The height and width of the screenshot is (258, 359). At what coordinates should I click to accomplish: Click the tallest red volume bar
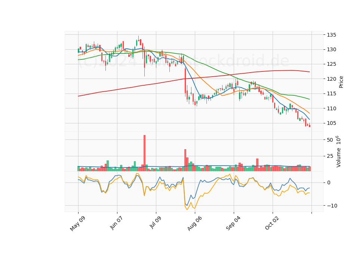click(144, 153)
